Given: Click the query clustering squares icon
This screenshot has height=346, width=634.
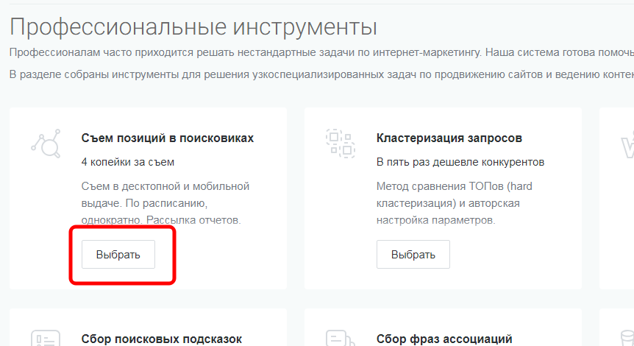Looking at the screenshot, I should tap(340, 142).
